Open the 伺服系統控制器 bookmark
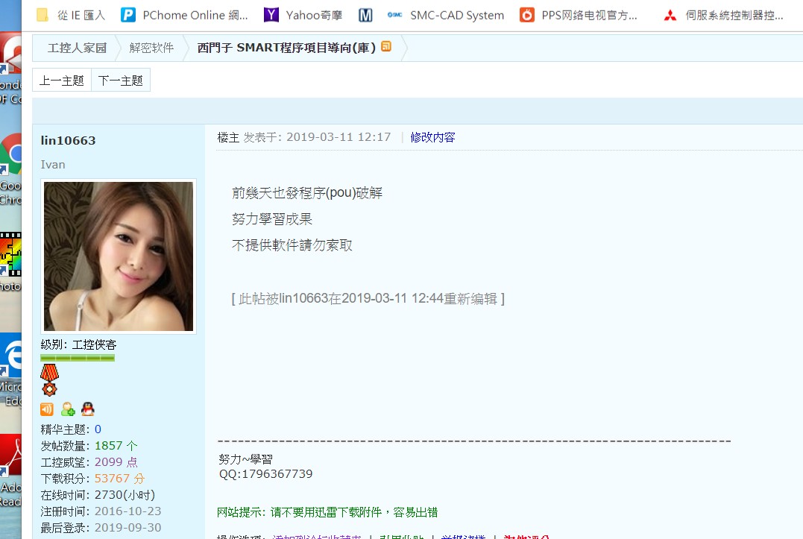The width and height of the screenshot is (803, 539). [x=723, y=15]
